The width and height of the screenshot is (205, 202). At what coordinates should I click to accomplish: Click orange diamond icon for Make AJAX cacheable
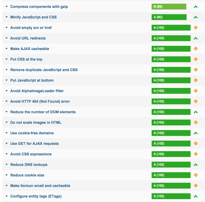tap(196, 49)
